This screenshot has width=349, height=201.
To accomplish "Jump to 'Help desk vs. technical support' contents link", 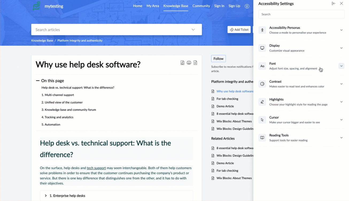I will (78, 88).
